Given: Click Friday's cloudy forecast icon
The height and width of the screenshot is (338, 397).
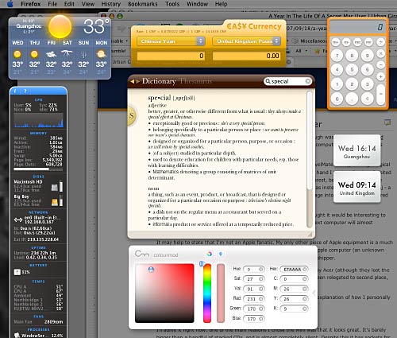Looking at the screenshot, I should (x=51, y=54).
